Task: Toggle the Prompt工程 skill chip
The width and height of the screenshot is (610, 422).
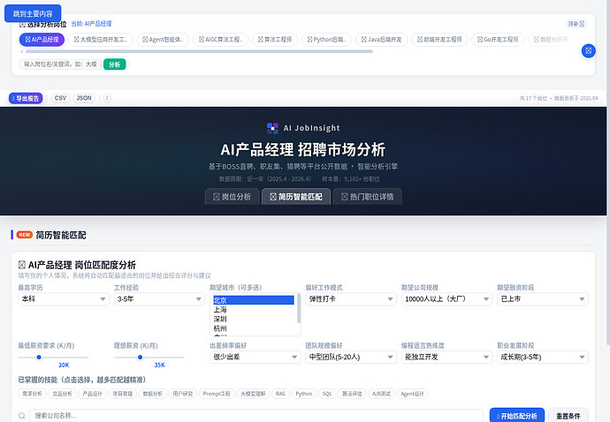Action: [217, 394]
